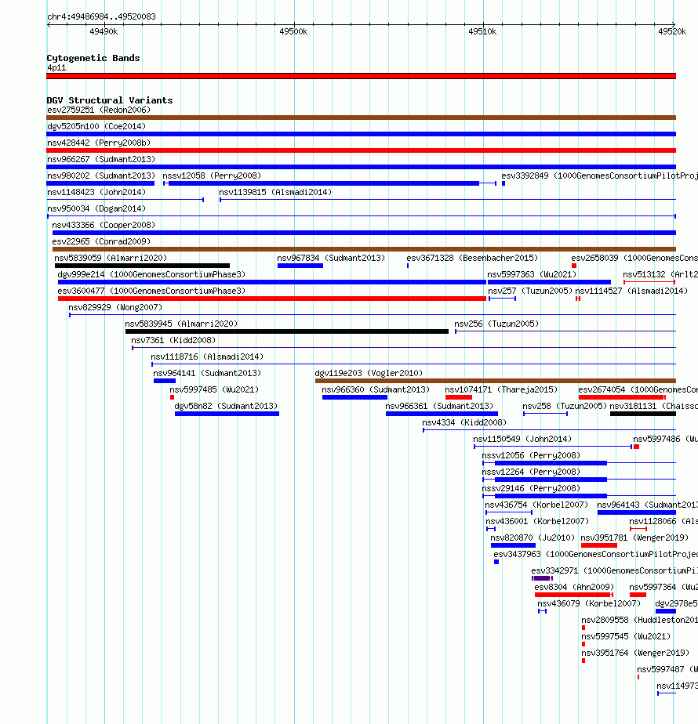This screenshot has height=724, width=698.
Task: Open the nsv513132 variant label
Action: (x=660, y=274)
